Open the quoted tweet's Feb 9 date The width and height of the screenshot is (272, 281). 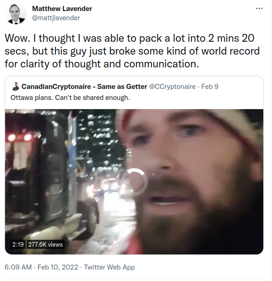click(x=210, y=87)
